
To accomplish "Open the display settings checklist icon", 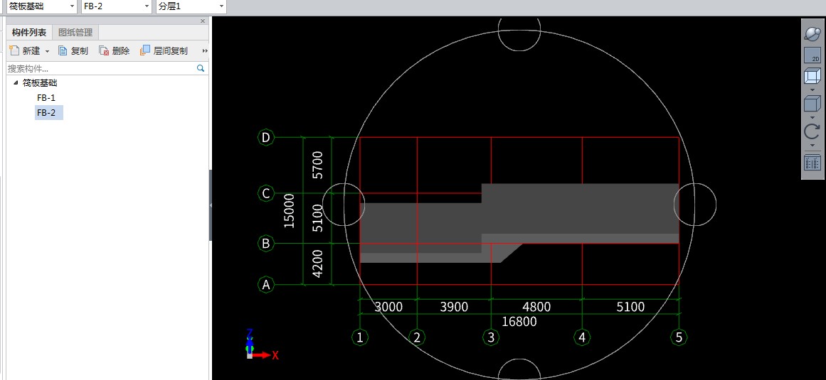I will pos(812,163).
